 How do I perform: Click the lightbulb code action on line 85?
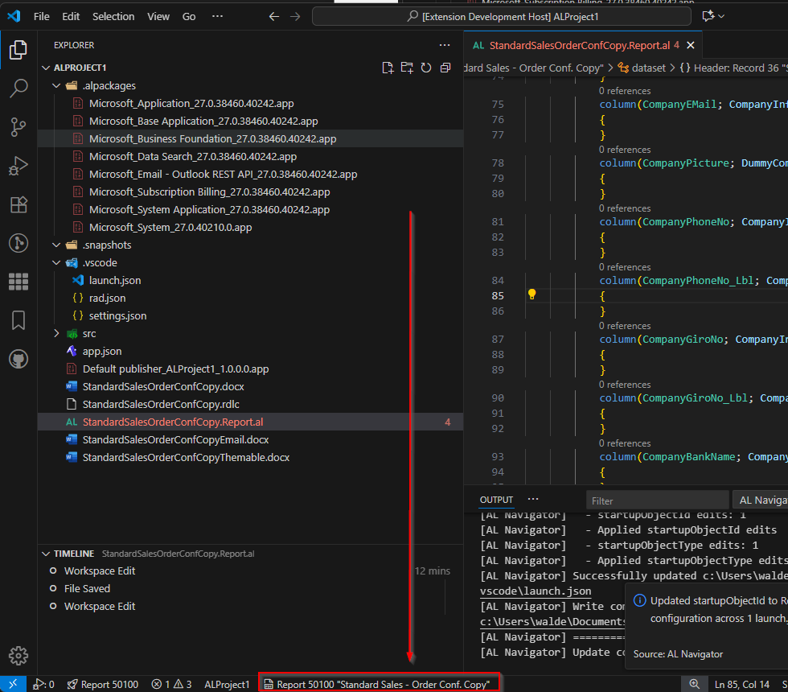(531, 295)
